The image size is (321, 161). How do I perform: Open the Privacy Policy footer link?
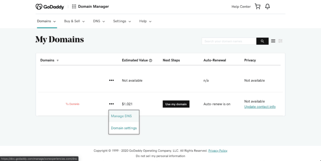[218, 151]
